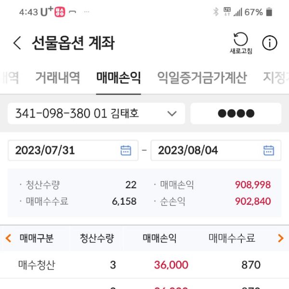
Task: Tap the masked password field
Action: point(236,114)
